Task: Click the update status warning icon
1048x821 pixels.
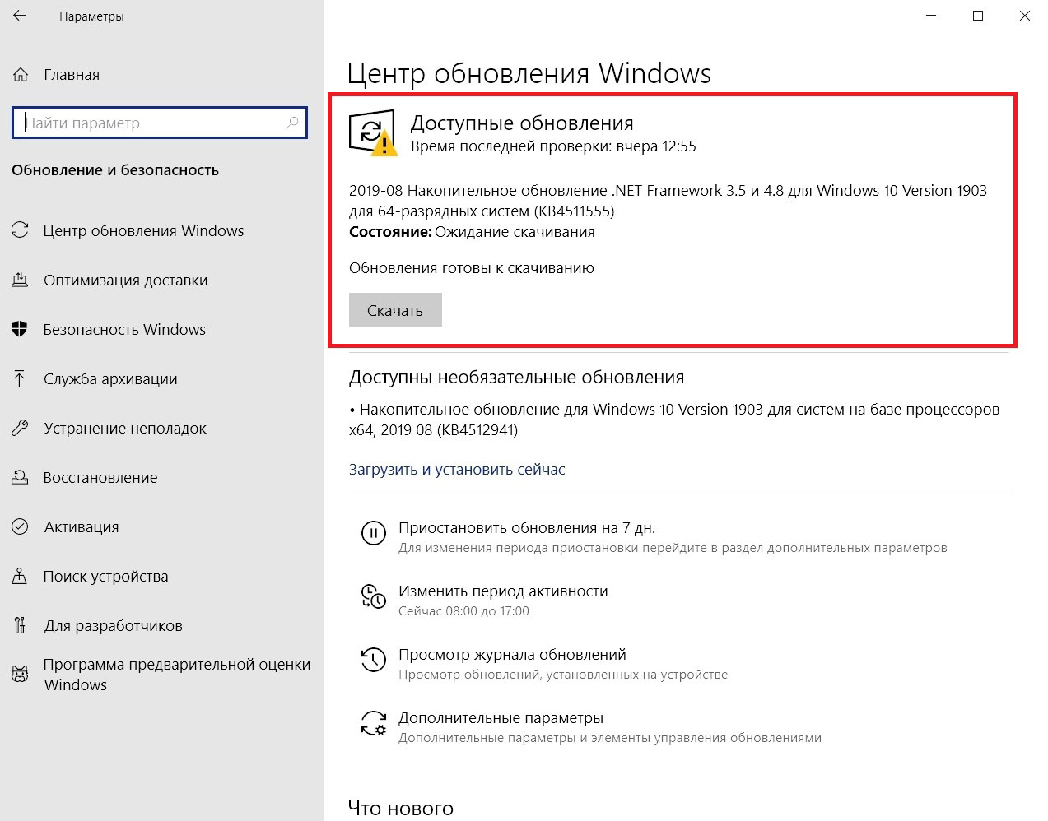Action: click(x=372, y=133)
